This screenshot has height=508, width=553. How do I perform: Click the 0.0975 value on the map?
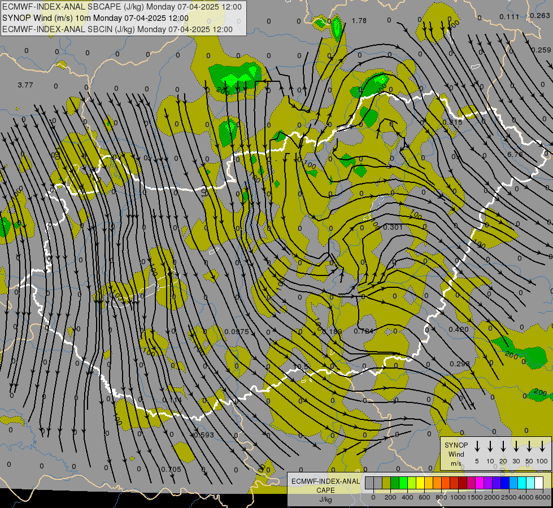pos(237,332)
